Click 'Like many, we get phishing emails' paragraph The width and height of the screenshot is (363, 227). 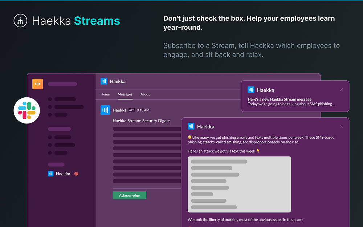[x=261, y=140]
